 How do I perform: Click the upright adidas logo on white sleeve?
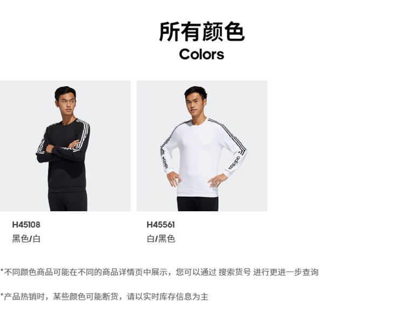[234, 163]
